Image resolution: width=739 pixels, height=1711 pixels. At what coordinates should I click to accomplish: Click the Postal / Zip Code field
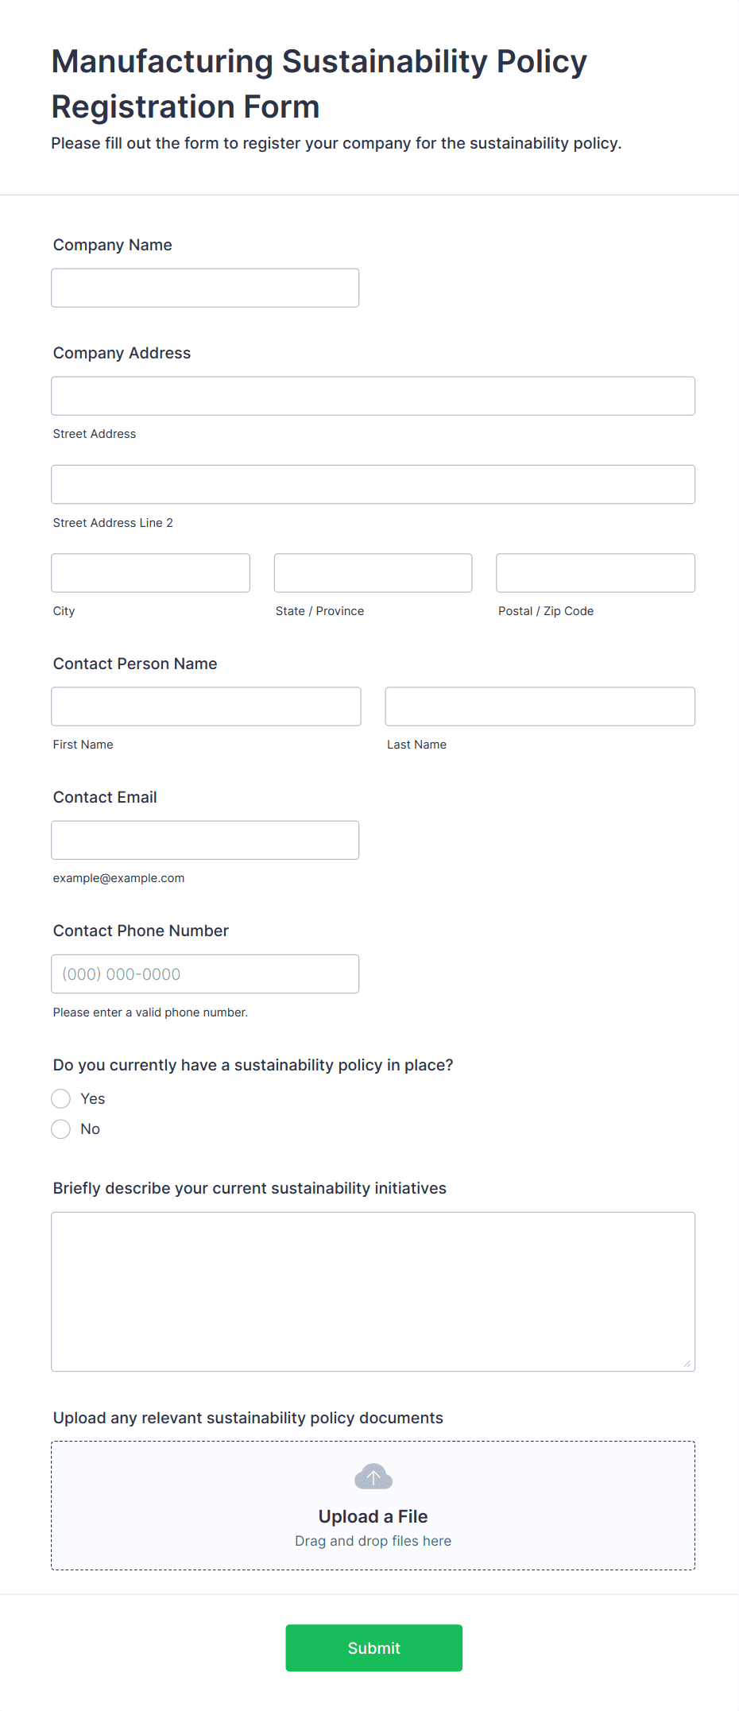pyautogui.click(x=595, y=573)
